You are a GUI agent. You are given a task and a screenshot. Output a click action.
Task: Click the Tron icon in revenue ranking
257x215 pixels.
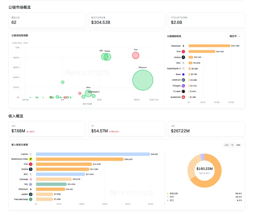pyautogui.click(x=31, y=164)
